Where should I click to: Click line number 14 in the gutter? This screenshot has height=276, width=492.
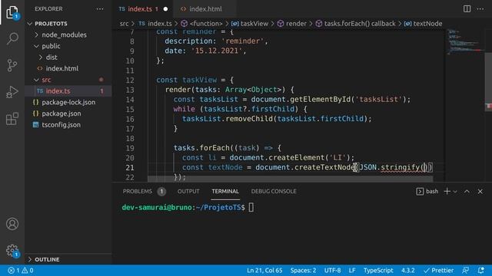coord(130,100)
